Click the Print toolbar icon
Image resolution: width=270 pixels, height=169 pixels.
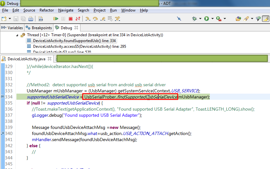31,19
